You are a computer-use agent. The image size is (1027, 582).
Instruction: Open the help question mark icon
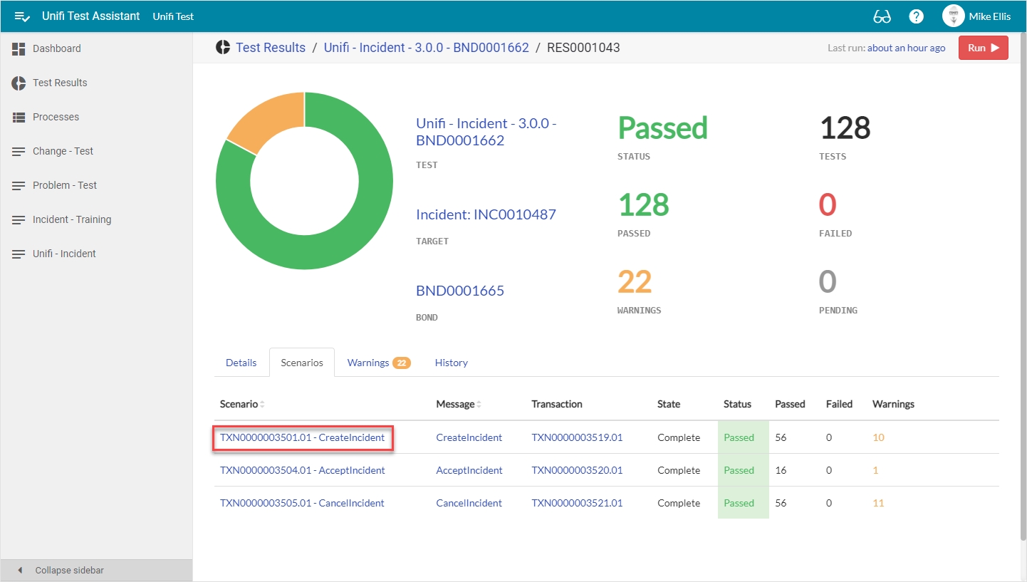coord(917,16)
